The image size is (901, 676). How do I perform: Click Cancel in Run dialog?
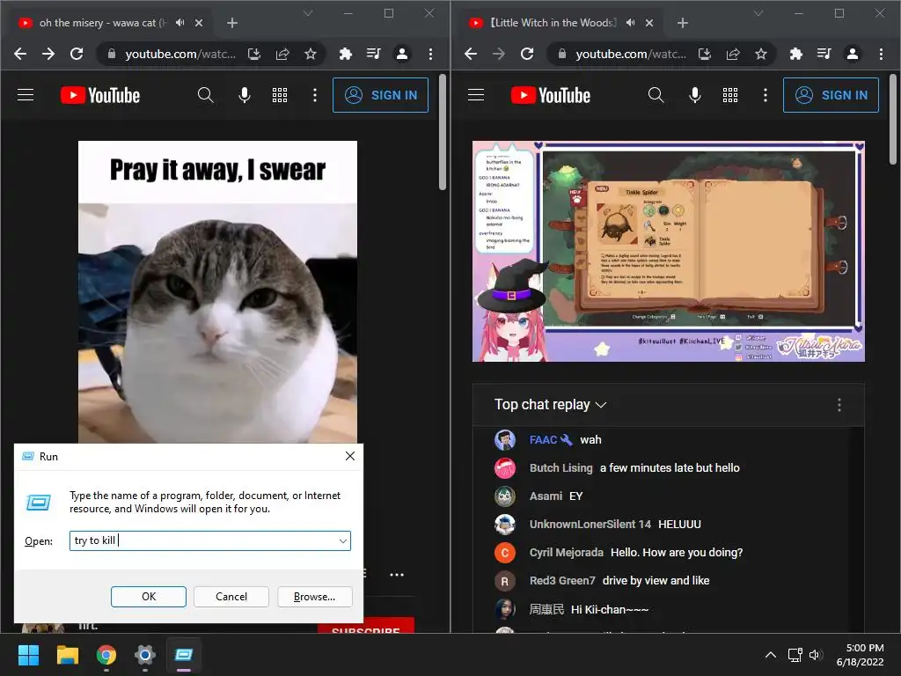coord(231,597)
